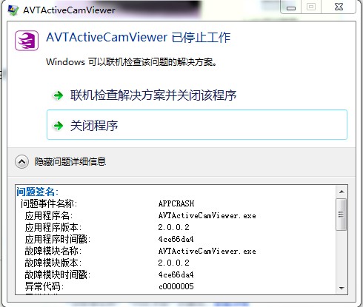363x307 pixels.
Task: Click AVTActiveCamViewer.exe value in 故障模块名称 row
Action: [x=207, y=251]
